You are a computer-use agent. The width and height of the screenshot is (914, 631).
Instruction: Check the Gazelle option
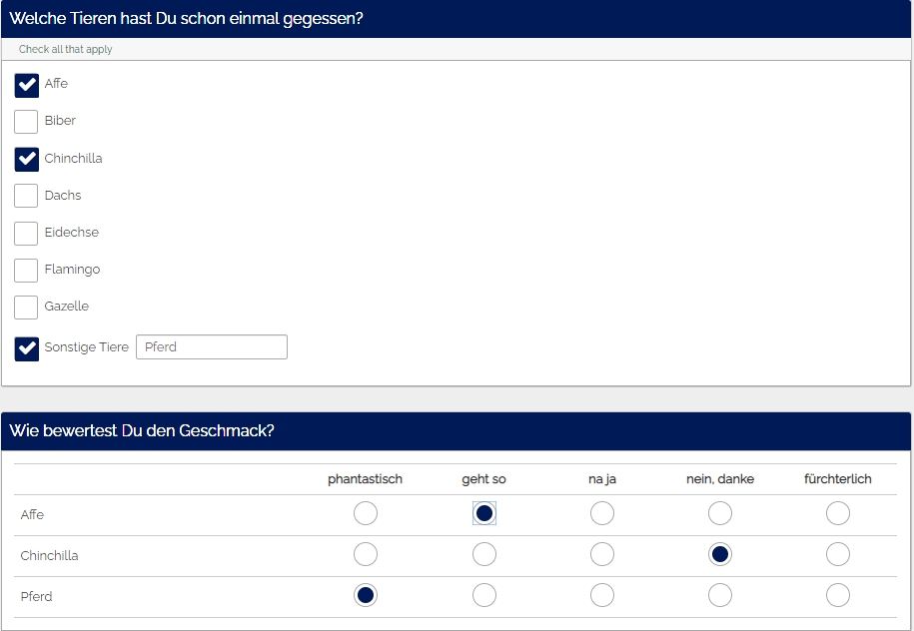click(27, 308)
